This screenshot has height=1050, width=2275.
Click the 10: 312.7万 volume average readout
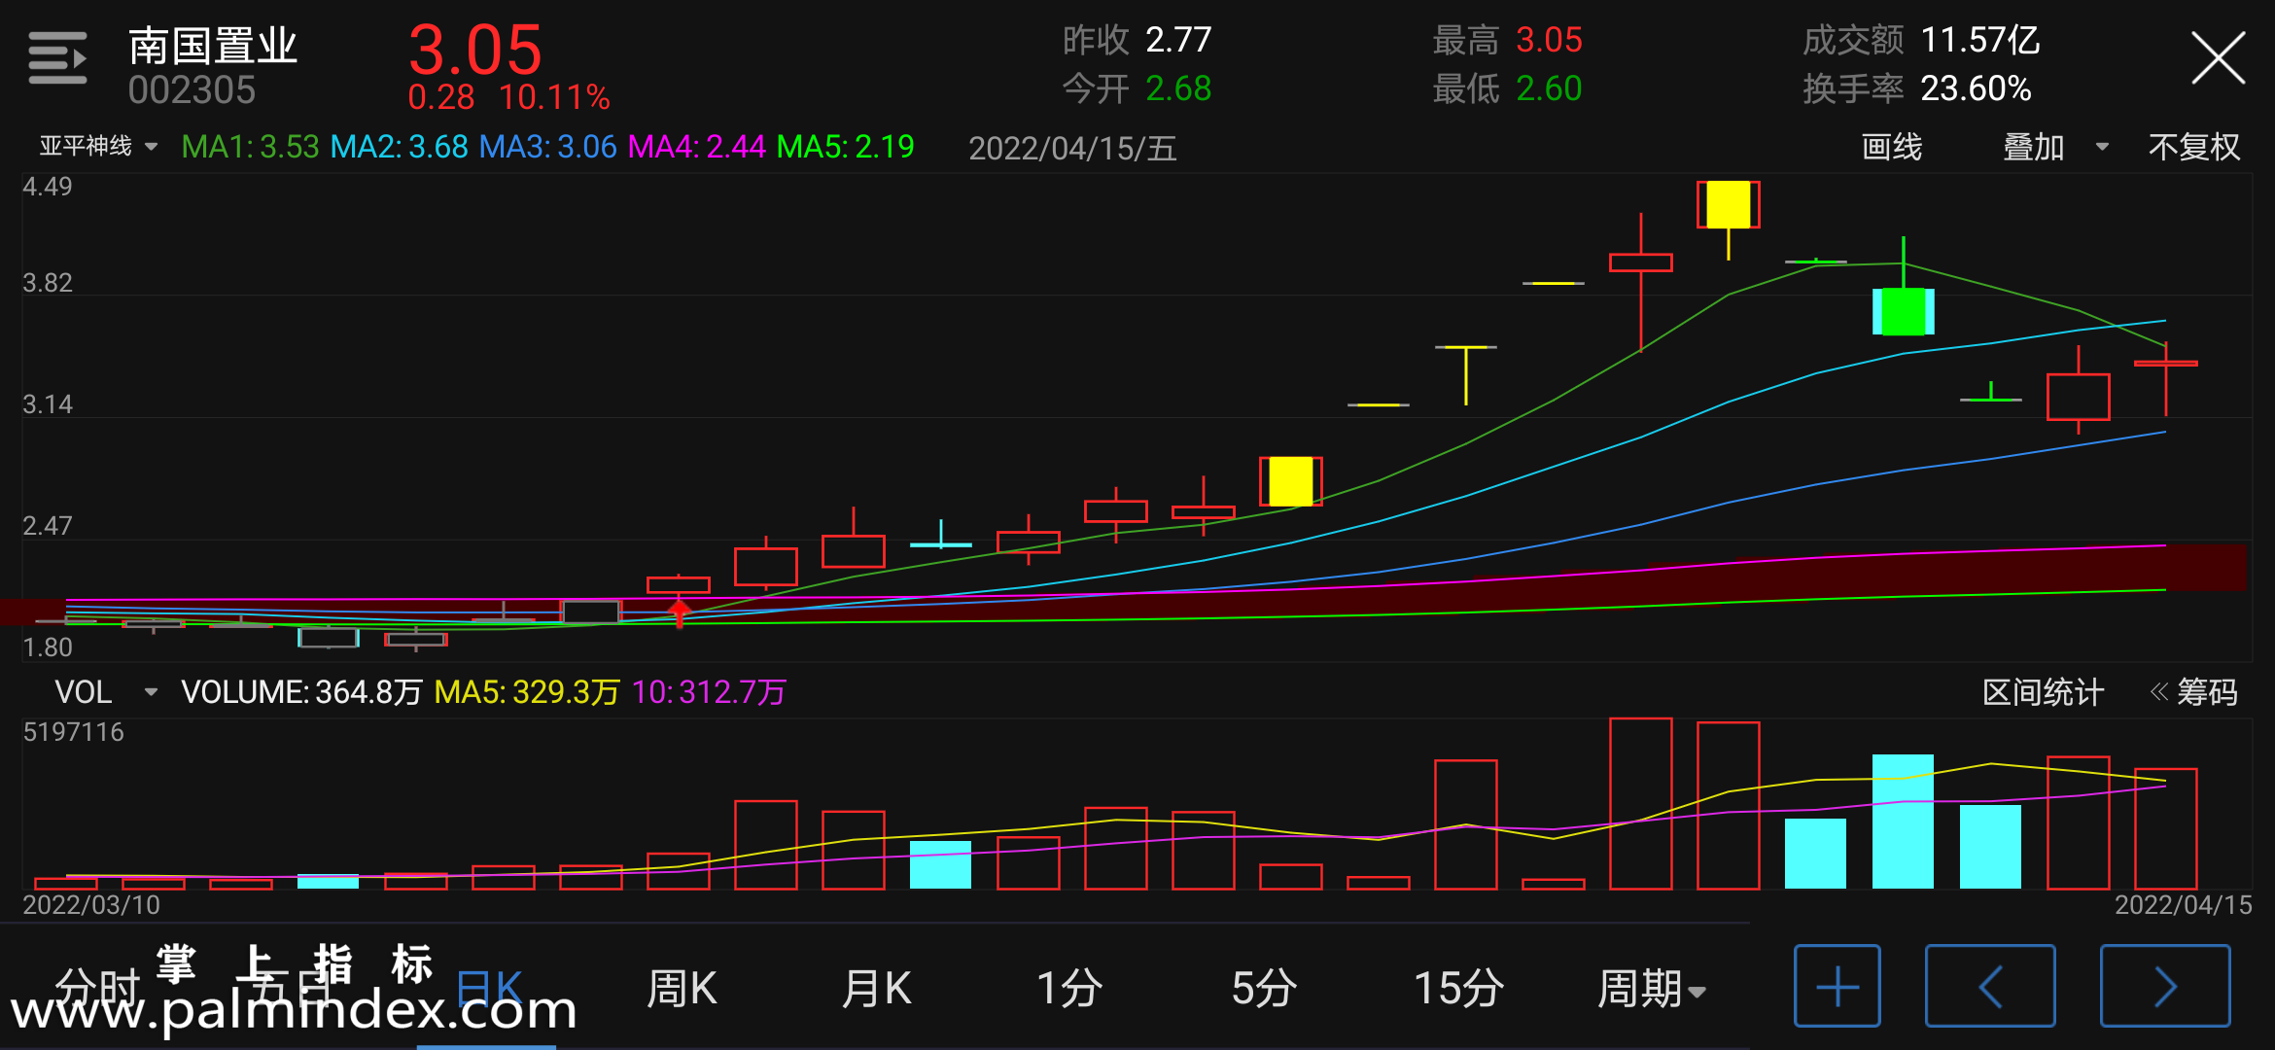[x=708, y=692]
